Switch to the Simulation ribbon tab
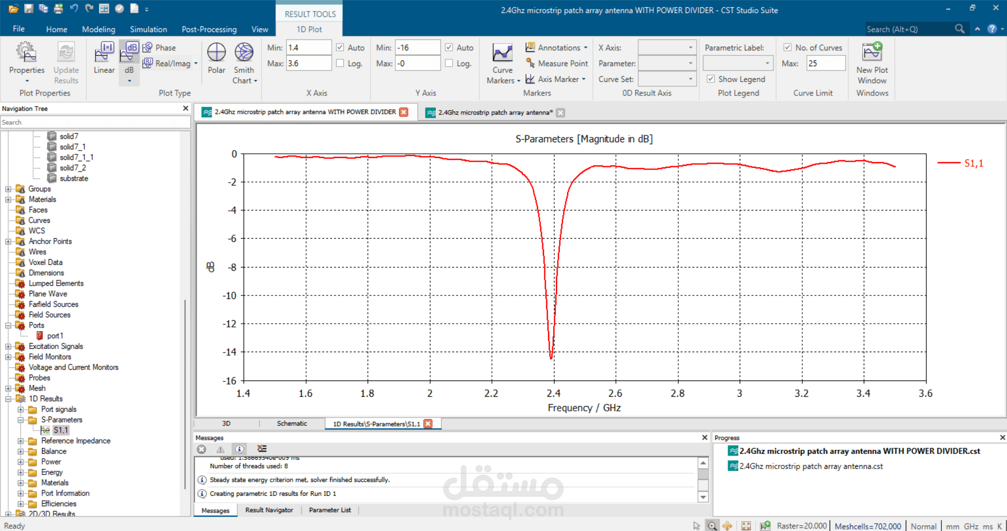Screen dimensions: 1007x531 [x=149, y=29]
